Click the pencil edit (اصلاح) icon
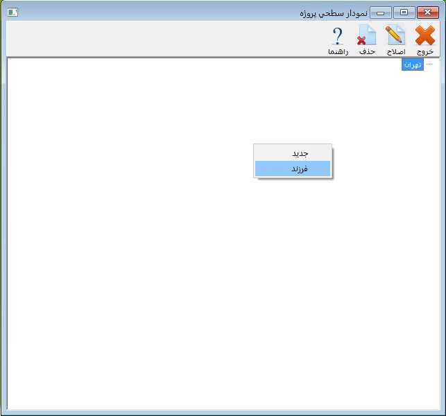This screenshot has width=446, height=416. tap(395, 36)
